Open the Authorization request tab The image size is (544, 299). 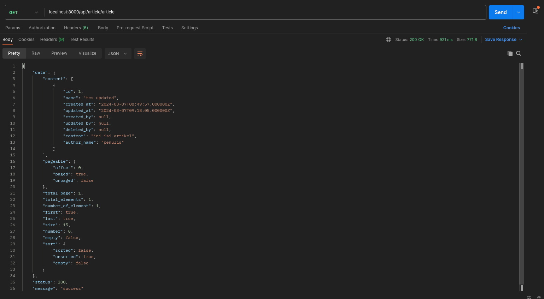click(x=42, y=28)
